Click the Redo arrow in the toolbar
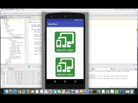Image resolution: width=138 pixels, height=103 pixels. click(10, 13)
